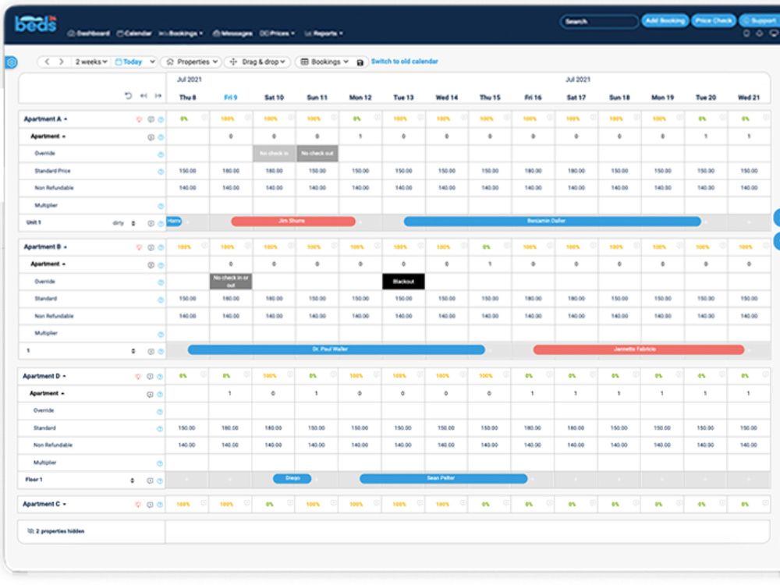Open the Properties dropdown
The height and width of the screenshot is (585, 780).
tap(192, 62)
